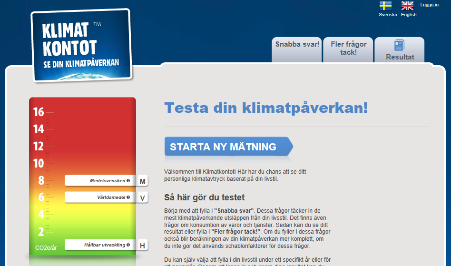Click info icon next to Medelsvensken
Viewport: 451px width, 266px height.
[128, 181]
